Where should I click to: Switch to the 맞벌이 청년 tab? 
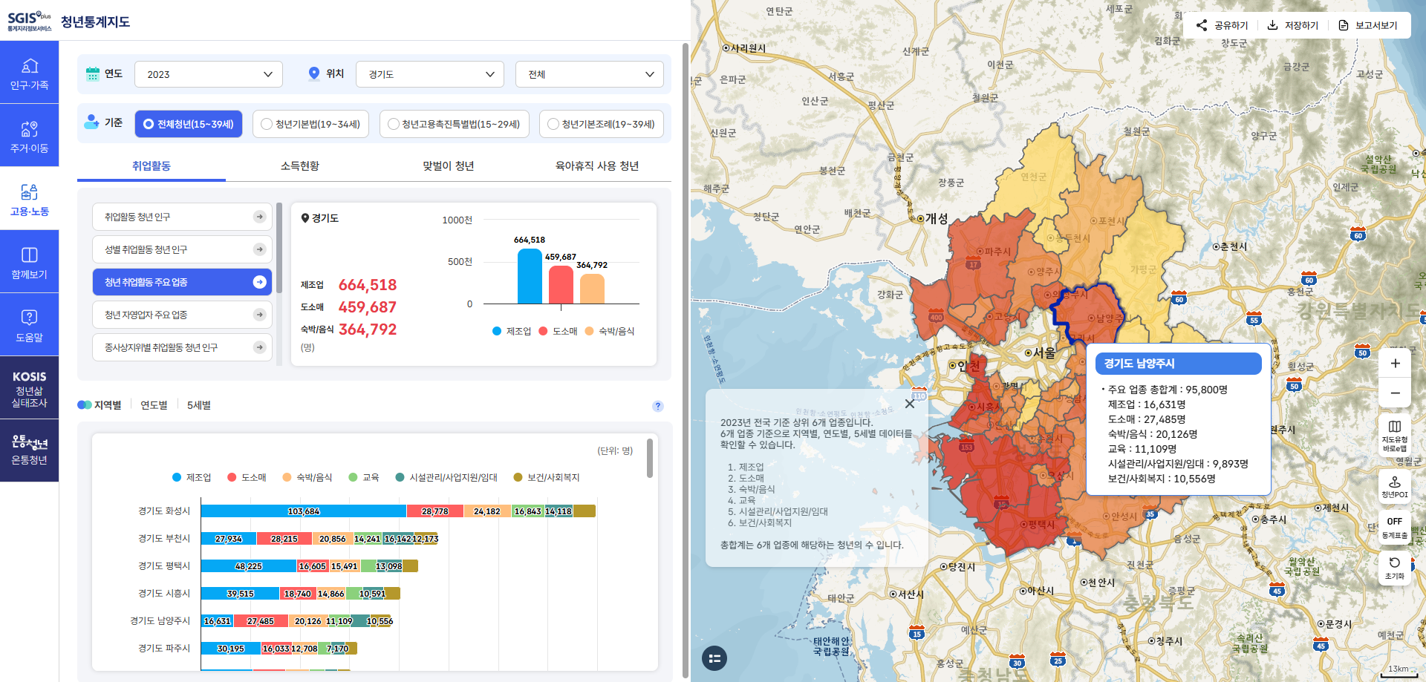pos(448,165)
